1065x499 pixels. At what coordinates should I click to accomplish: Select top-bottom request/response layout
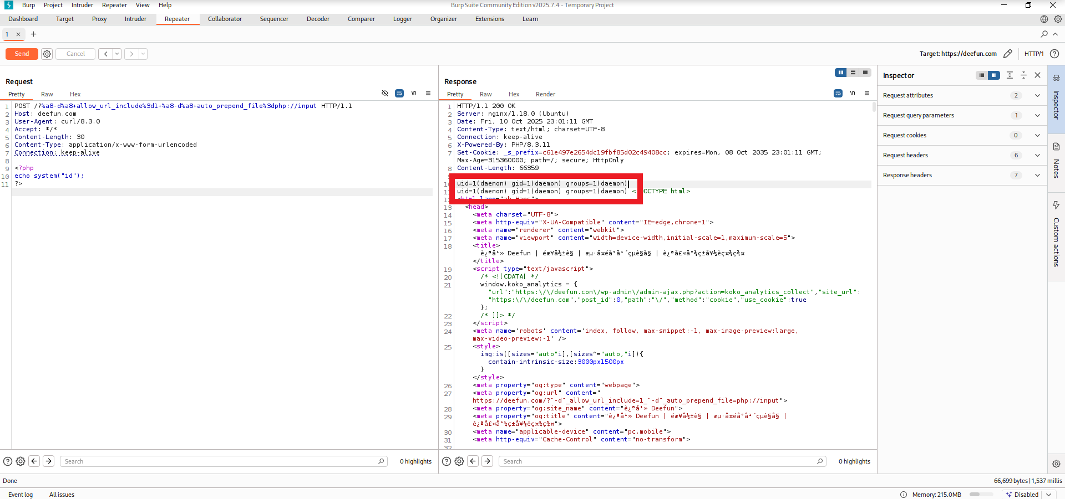point(853,73)
